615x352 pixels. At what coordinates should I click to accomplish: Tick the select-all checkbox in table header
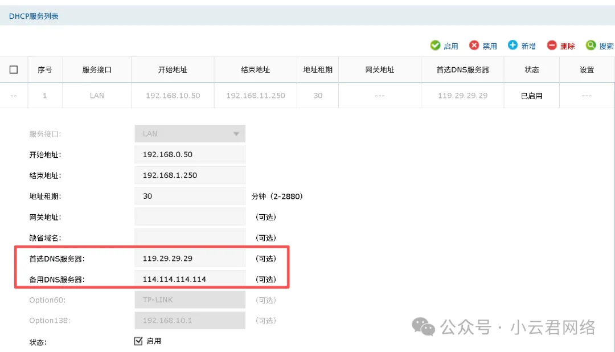(x=14, y=69)
